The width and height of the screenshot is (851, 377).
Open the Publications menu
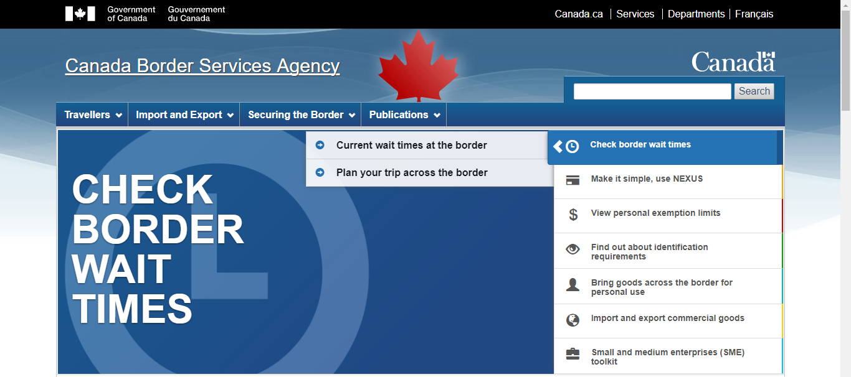coord(404,115)
